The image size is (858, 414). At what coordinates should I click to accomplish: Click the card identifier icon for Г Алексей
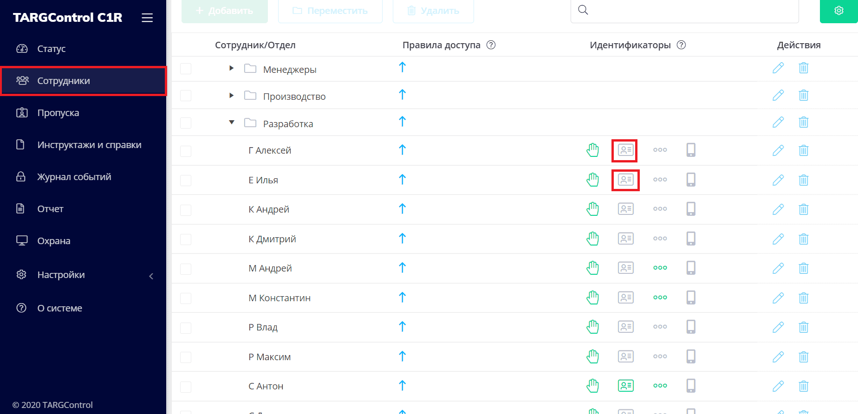[625, 150]
